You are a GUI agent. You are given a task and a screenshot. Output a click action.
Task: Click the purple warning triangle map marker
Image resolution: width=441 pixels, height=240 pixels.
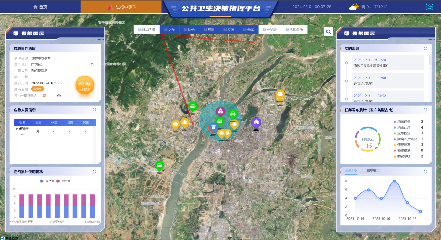tap(220, 111)
